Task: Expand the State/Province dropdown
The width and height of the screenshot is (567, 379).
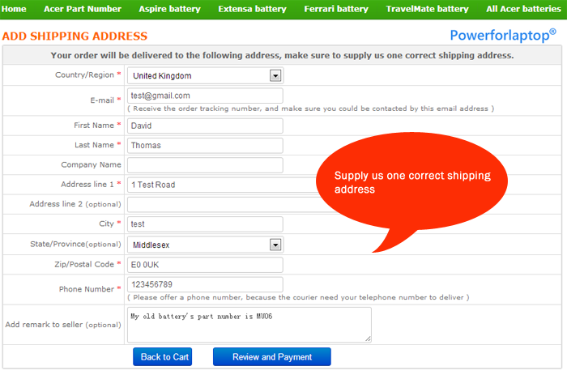Action: coord(275,245)
